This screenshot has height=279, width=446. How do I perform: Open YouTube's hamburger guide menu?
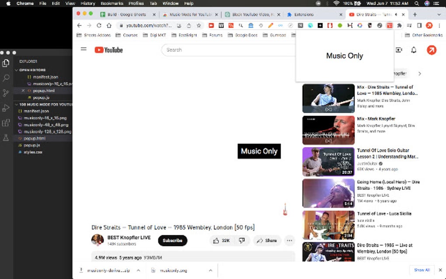[x=84, y=50]
